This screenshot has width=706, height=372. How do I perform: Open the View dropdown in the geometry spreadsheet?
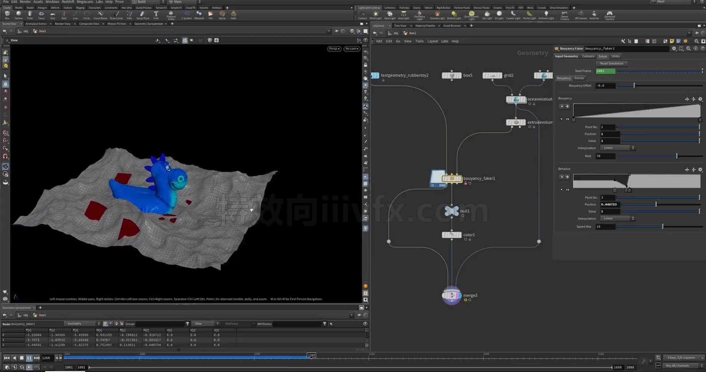point(205,324)
